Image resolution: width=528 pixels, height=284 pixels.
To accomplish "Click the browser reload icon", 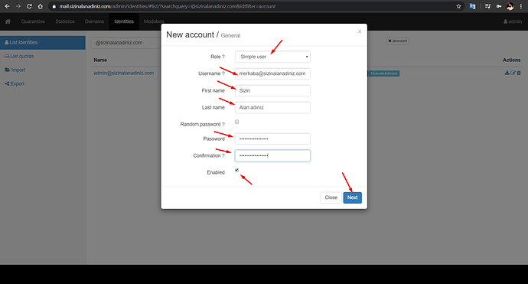I will point(29,6).
